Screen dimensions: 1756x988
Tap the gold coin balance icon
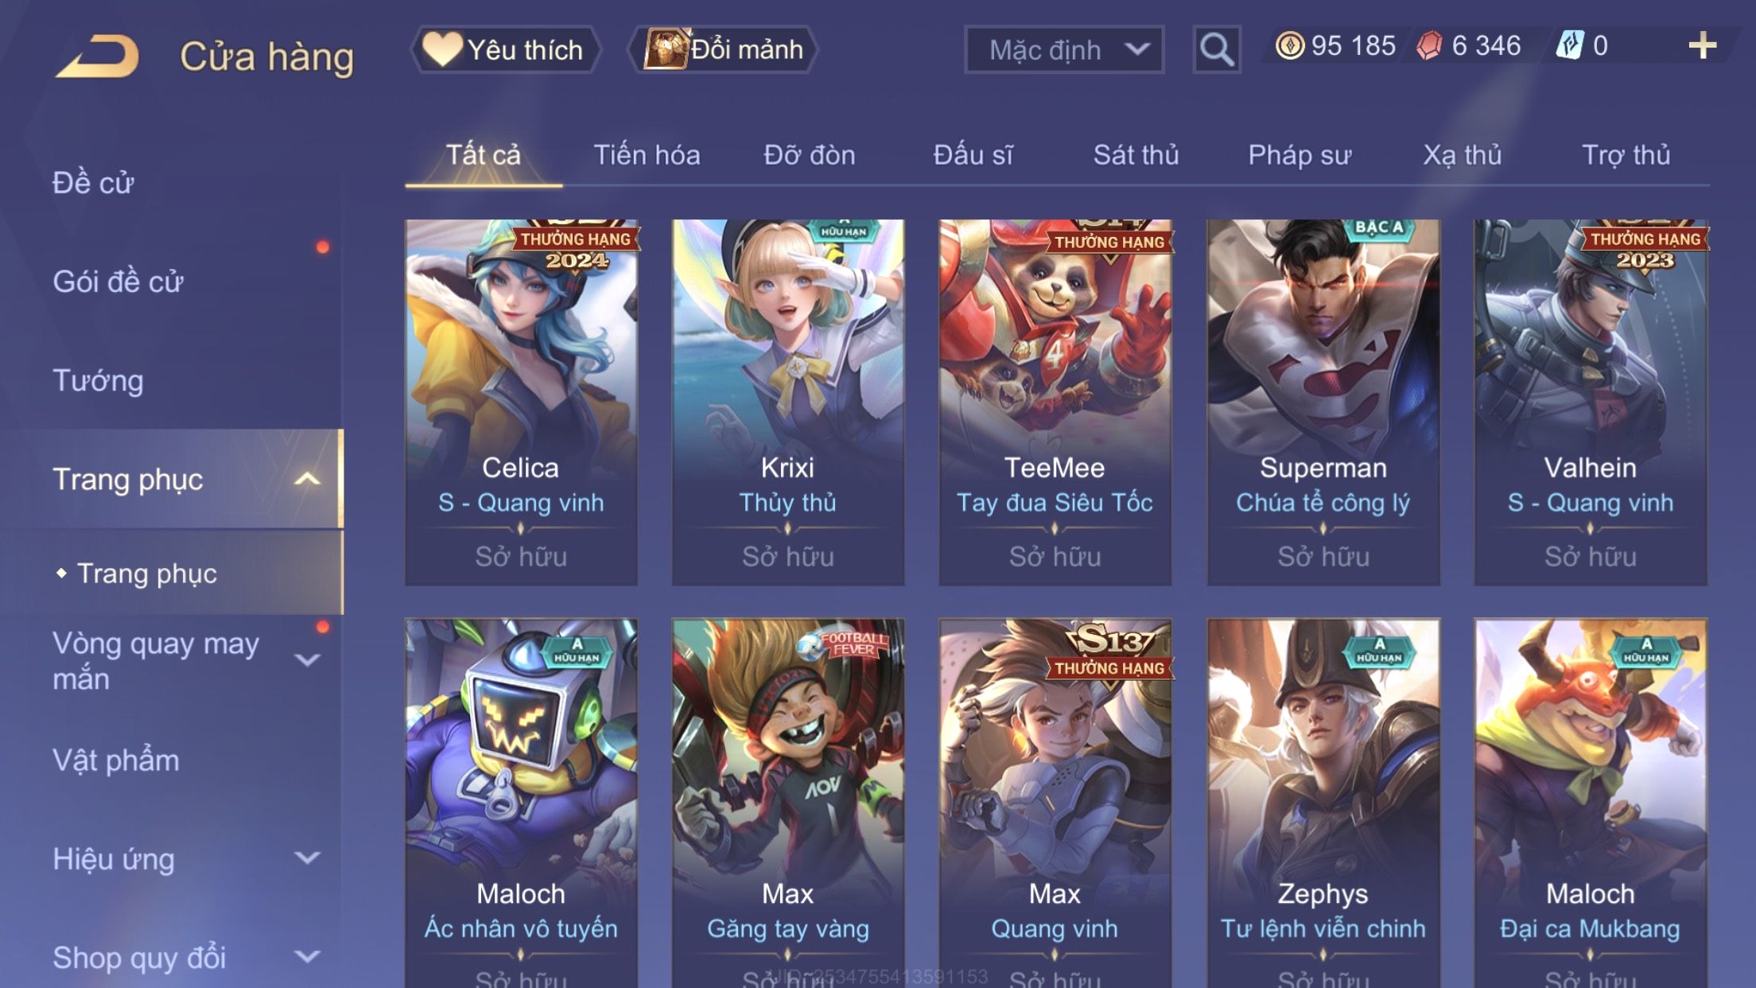click(1289, 45)
